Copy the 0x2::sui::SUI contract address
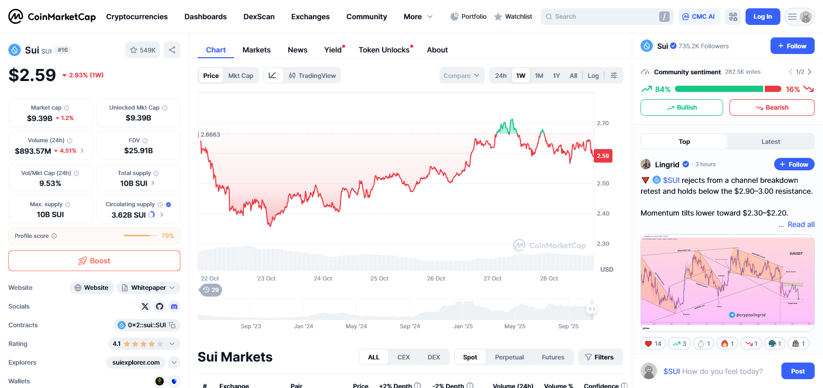The height and width of the screenshot is (388, 823). [x=172, y=325]
